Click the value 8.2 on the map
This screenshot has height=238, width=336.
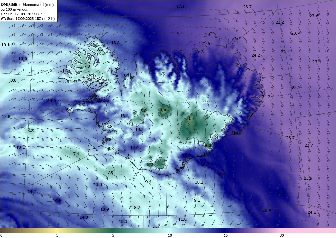click(x=31, y=130)
